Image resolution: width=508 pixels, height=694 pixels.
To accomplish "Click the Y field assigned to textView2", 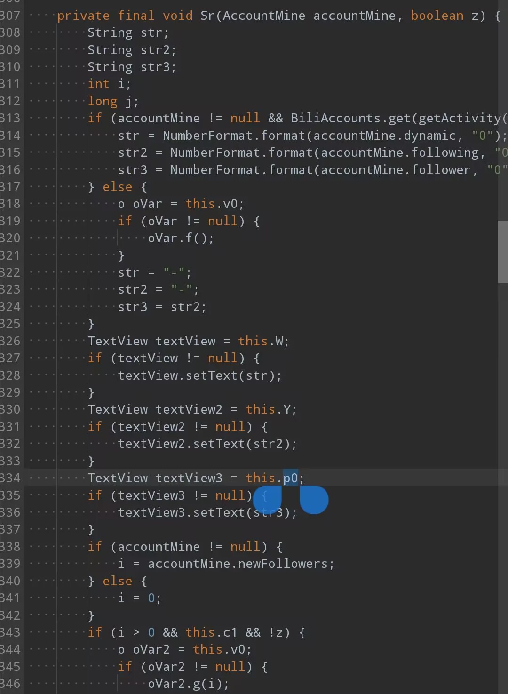I will (x=287, y=409).
